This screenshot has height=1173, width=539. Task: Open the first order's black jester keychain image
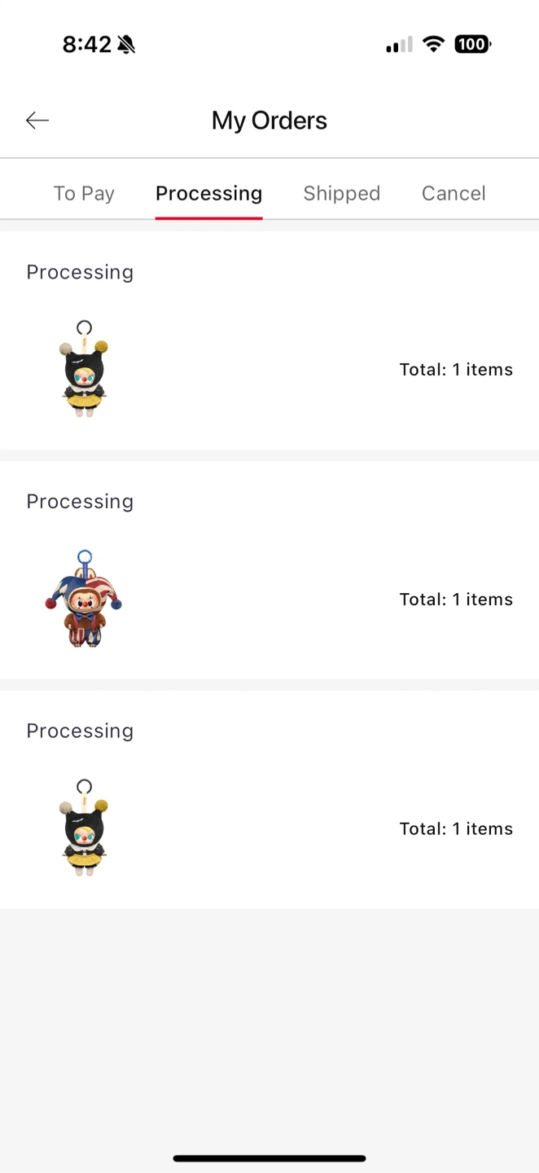point(84,369)
